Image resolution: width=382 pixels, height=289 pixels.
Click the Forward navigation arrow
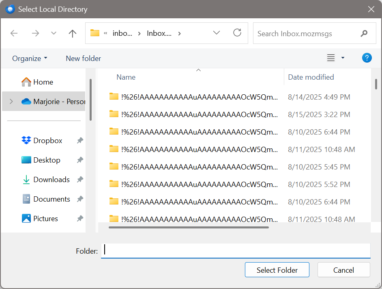[35, 33]
